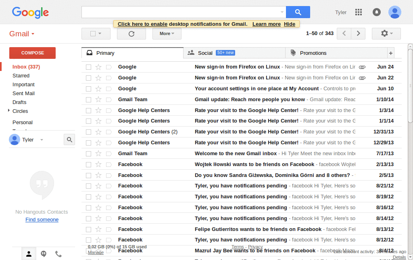Click the attachment paperclip on Jun 24 email

coord(362,67)
